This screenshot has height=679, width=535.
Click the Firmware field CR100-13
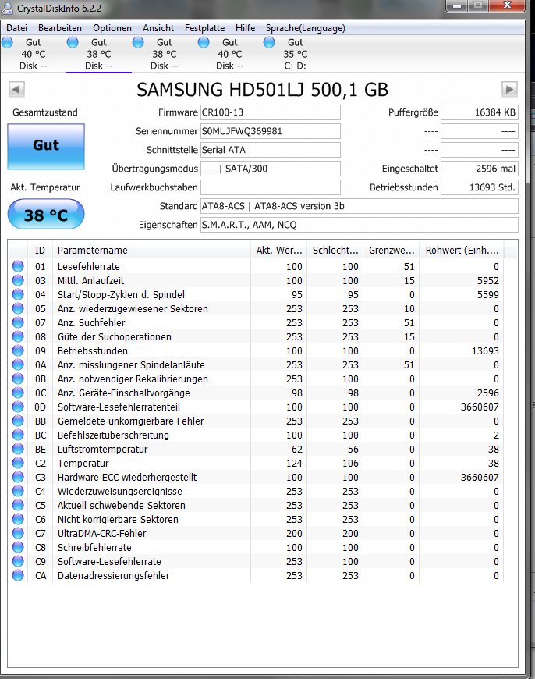tap(271, 112)
